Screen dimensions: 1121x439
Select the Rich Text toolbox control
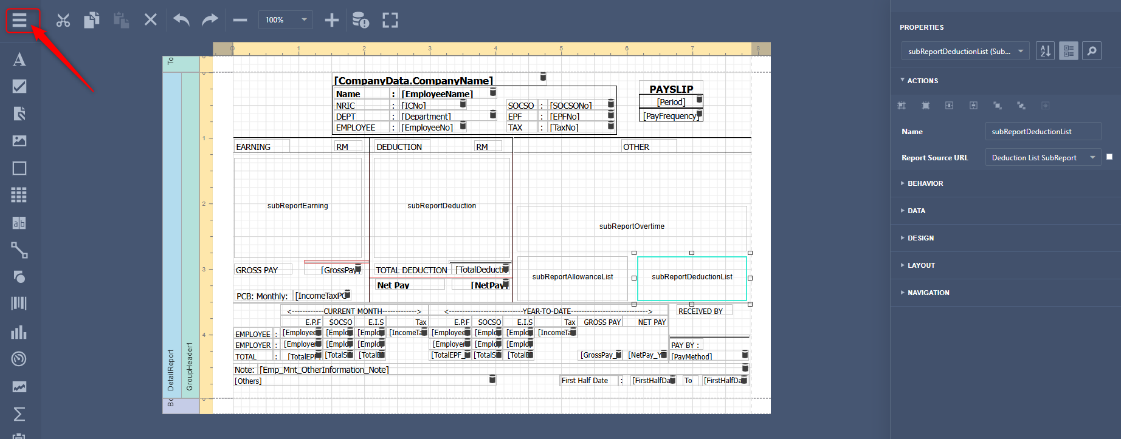point(19,114)
